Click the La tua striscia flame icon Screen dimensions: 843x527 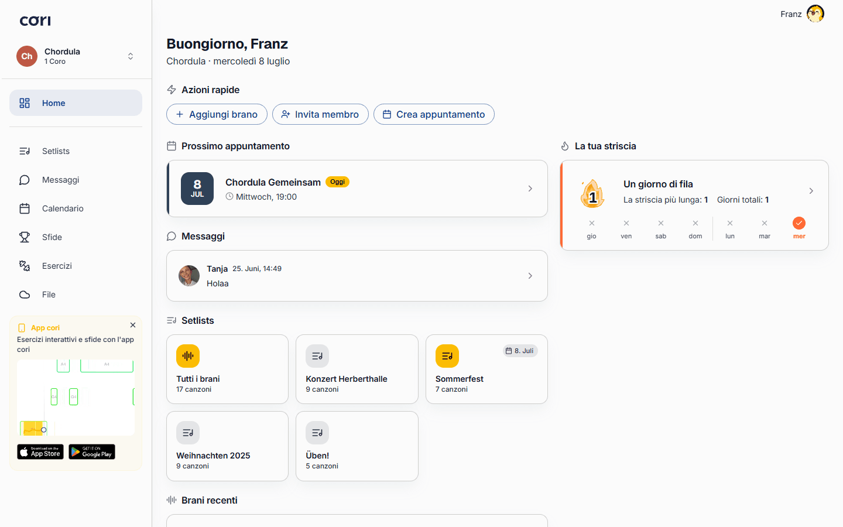click(x=565, y=146)
